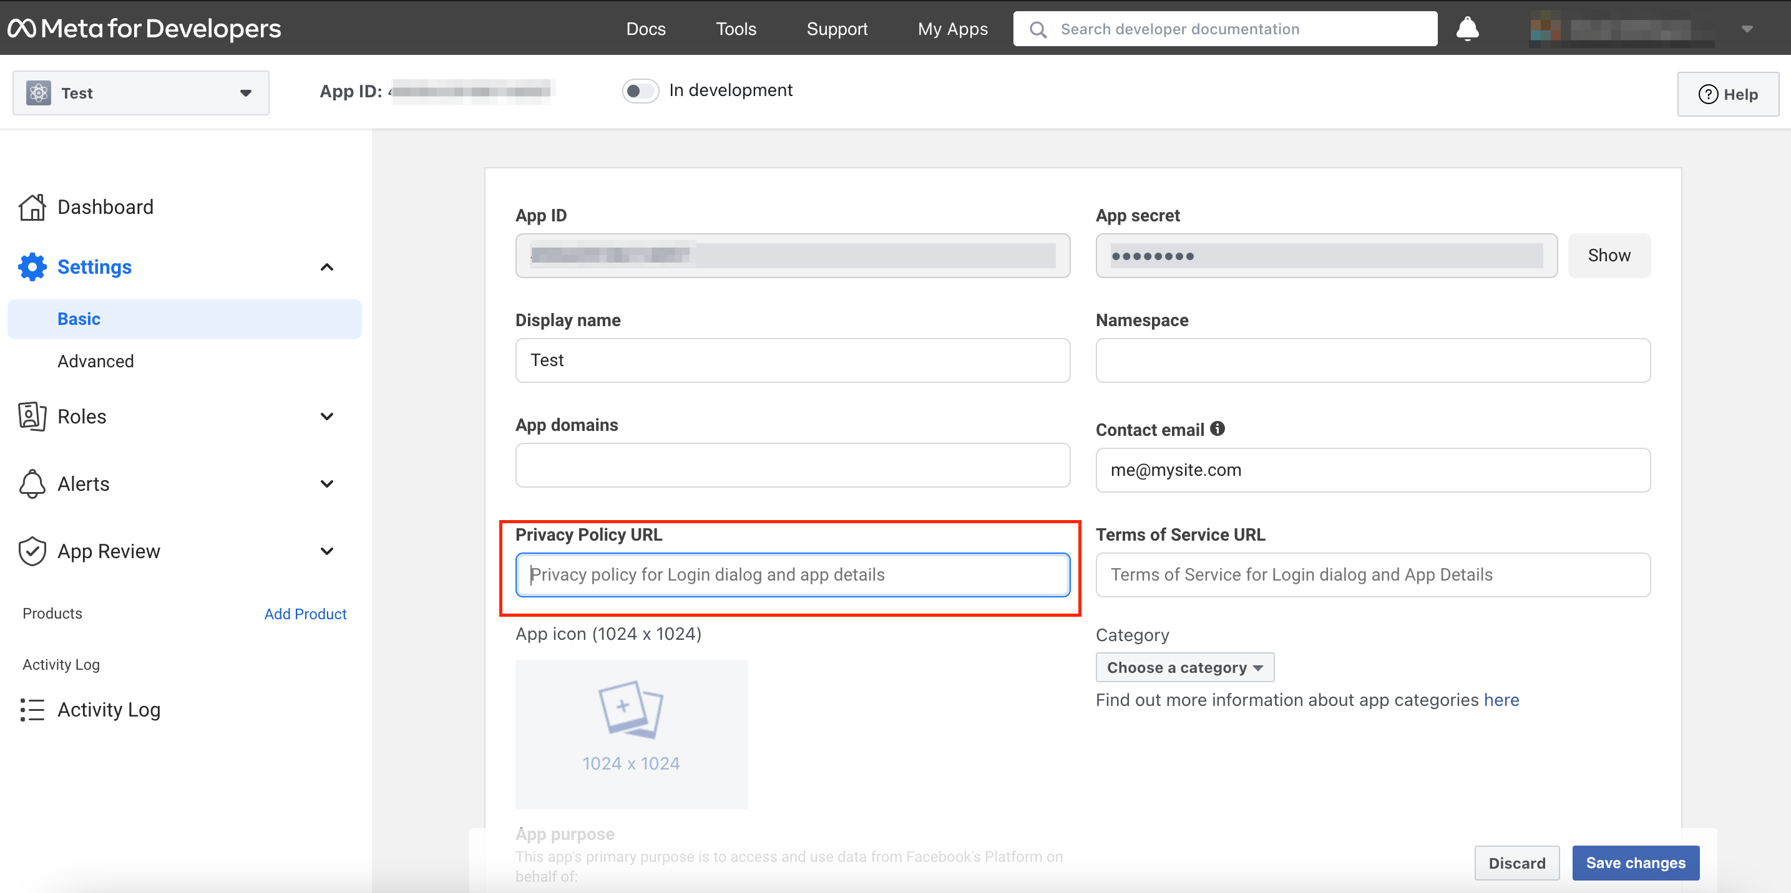Screen dimensions: 1791x893
Task: Click the Meta for Developers logo
Action: tap(144, 29)
